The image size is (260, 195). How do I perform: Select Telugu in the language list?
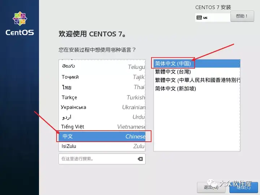(102, 66)
